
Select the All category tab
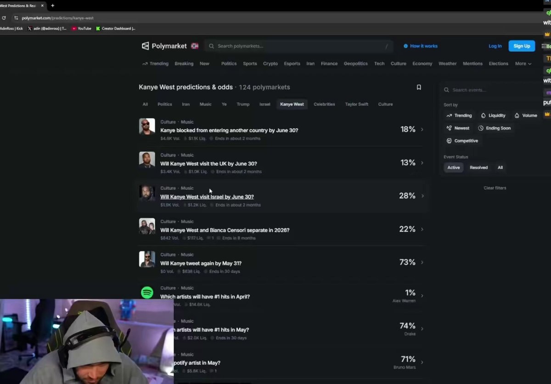pos(145,104)
